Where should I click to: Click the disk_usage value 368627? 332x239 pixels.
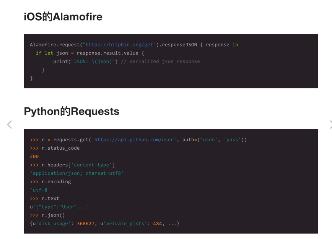(x=86, y=224)
